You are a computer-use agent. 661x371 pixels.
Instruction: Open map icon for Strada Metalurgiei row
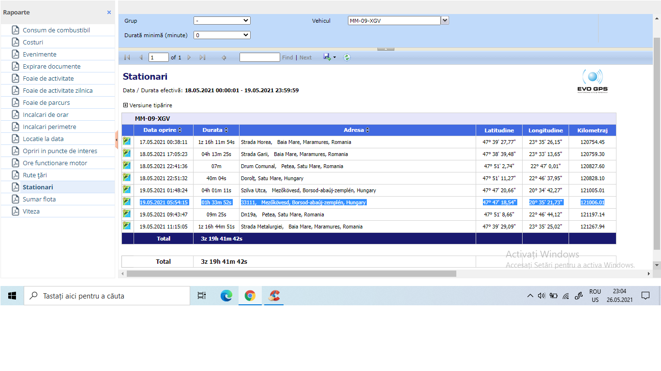(x=127, y=226)
